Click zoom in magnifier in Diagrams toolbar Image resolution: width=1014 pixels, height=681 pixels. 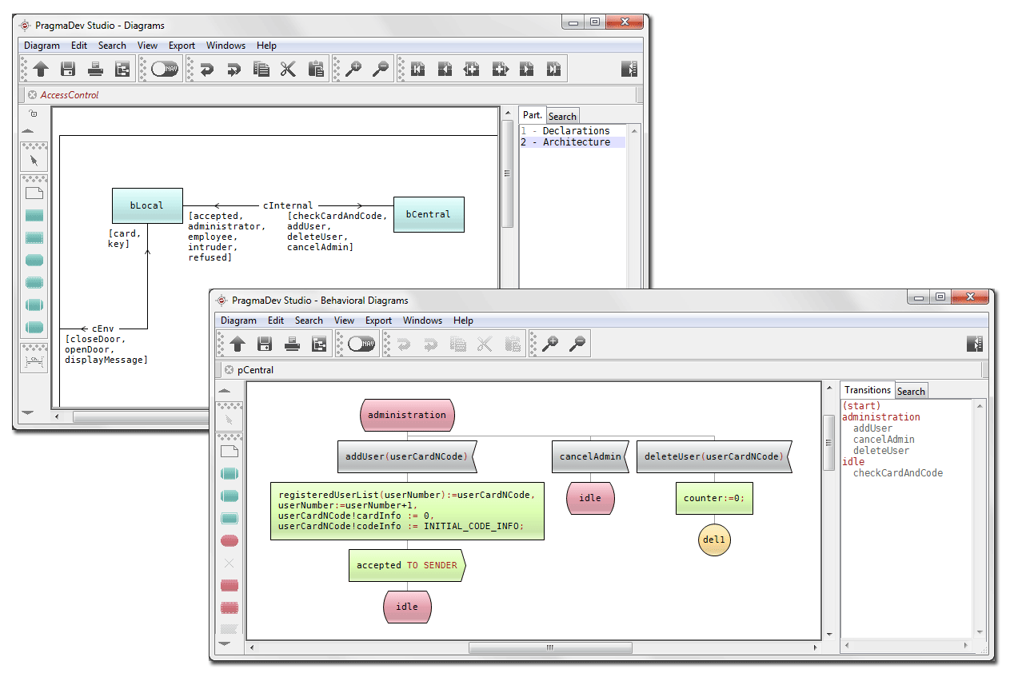[x=353, y=70]
